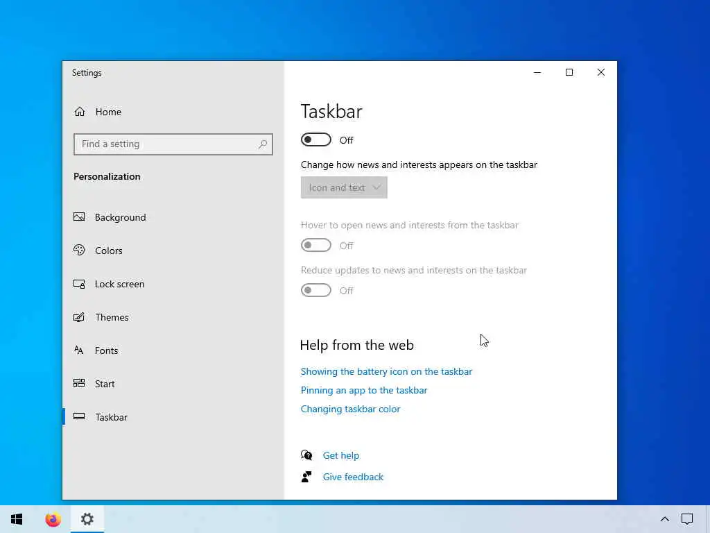This screenshot has width=710, height=533.
Task: Open the Windows Start button
Action: tap(17, 519)
